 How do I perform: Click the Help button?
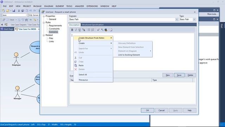click(x=189, y=110)
